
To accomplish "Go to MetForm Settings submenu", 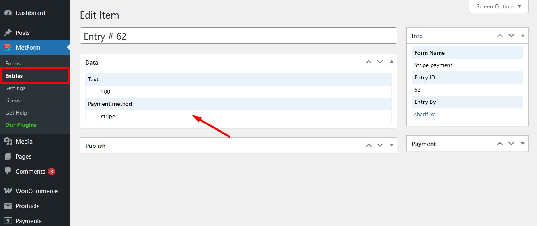I will click(x=16, y=88).
